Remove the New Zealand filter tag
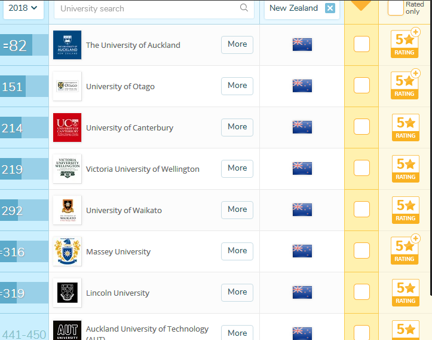Image resolution: width=432 pixels, height=340 pixels. pyautogui.click(x=330, y=8)
